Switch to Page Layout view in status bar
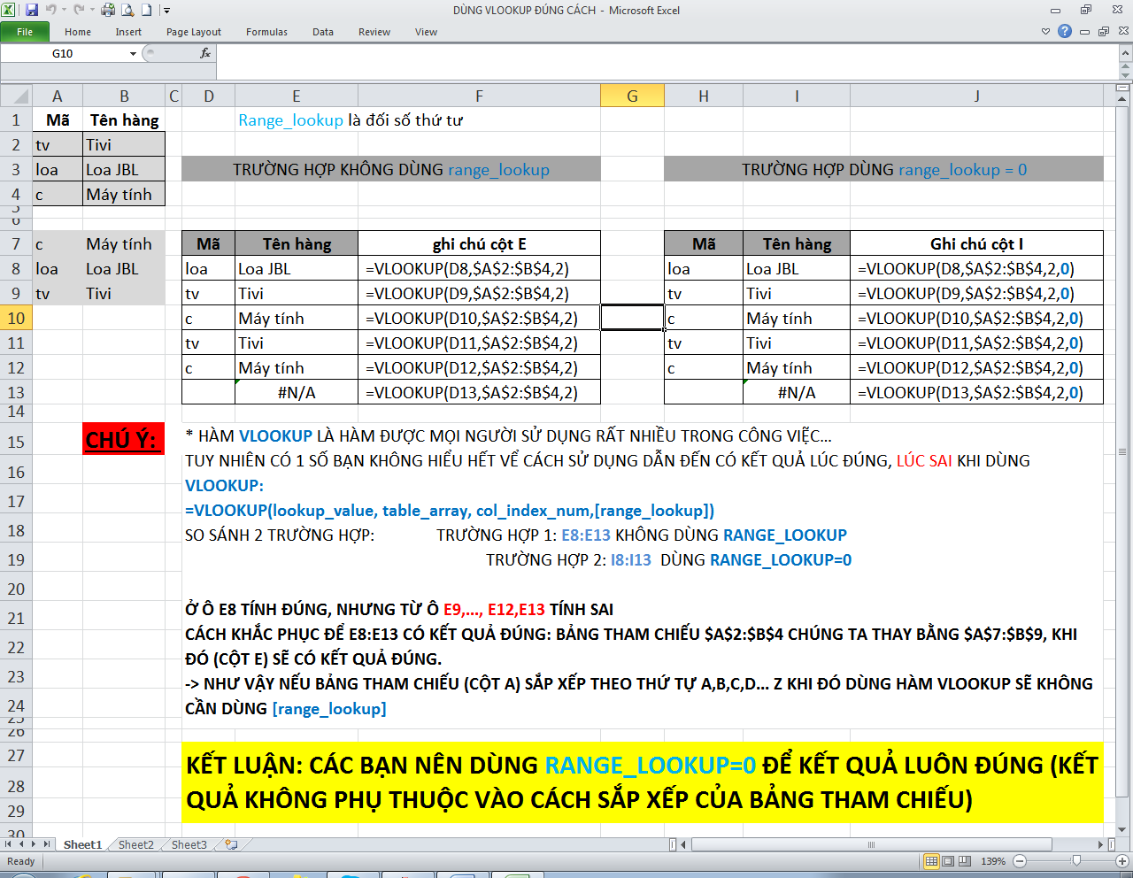 (948, 861)
